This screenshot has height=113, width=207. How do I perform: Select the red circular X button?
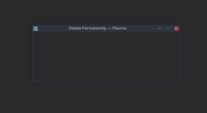click(x=176, y=28)
